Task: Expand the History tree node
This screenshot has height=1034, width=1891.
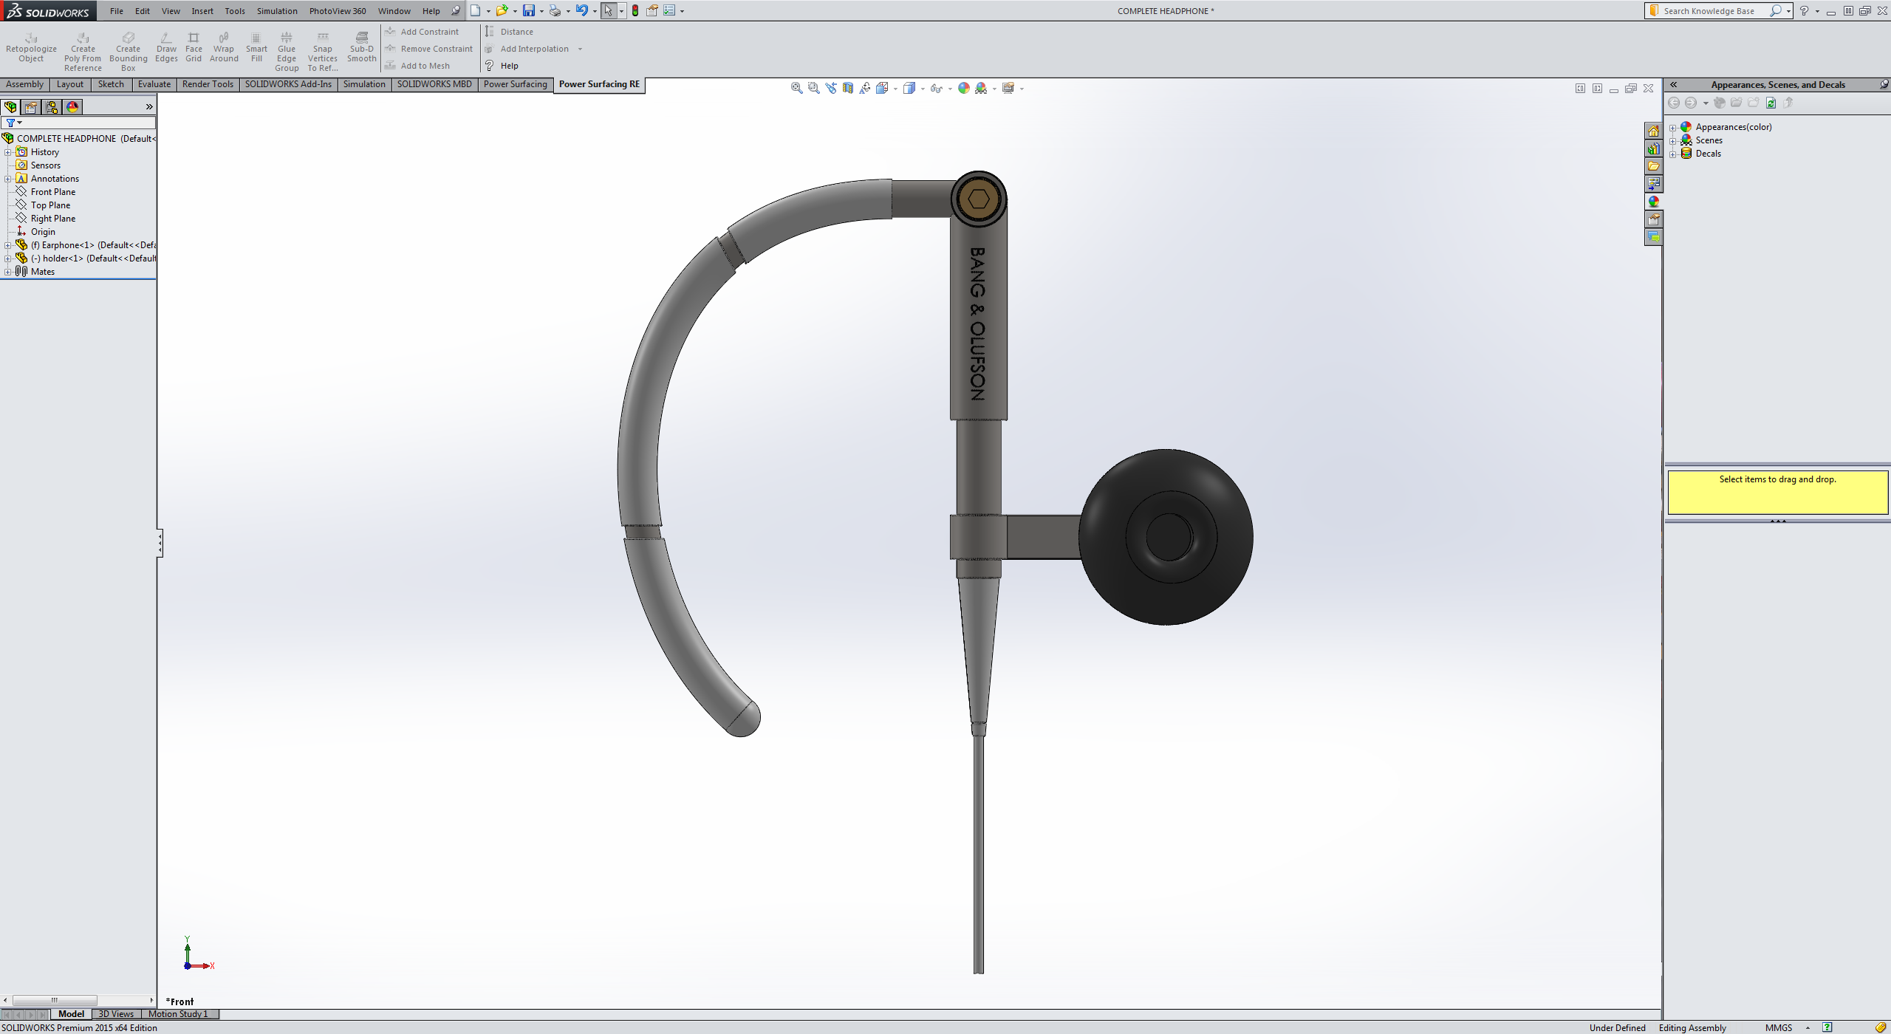Action: (x=8, y=152)
